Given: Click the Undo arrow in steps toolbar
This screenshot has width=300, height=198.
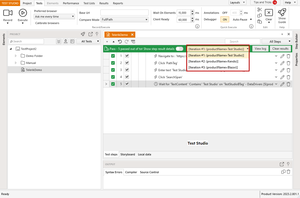Looking at the screenshot, I should pyautogui.click(x=120, y=42).
